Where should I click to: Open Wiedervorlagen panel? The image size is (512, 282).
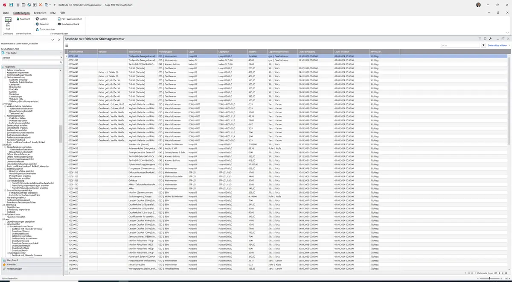click(31, 269)
